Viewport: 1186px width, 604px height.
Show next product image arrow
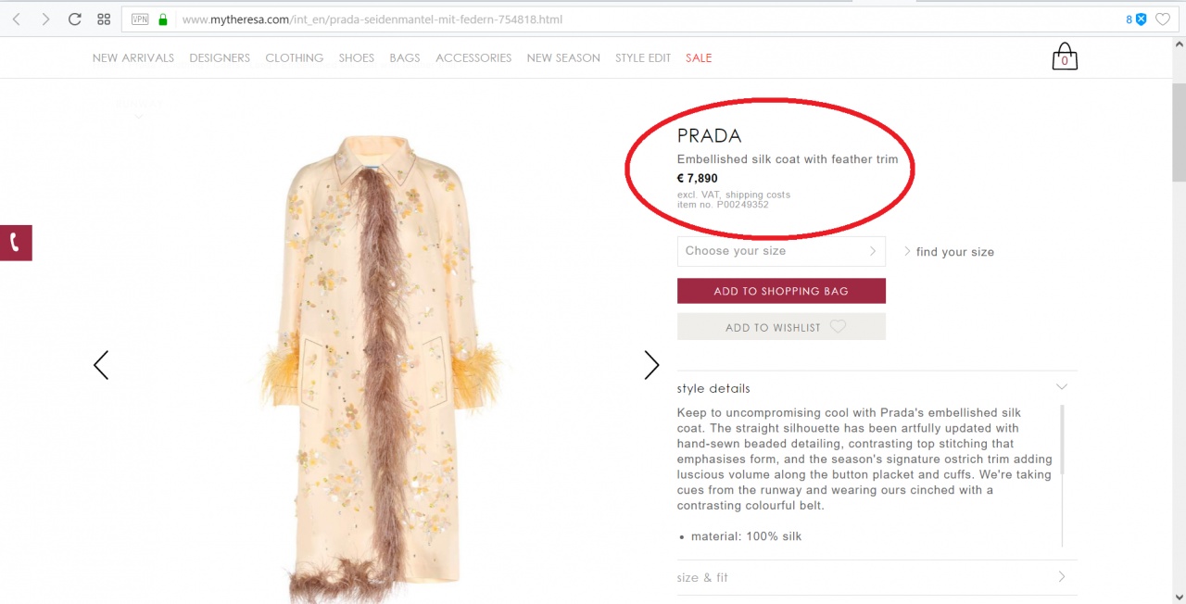click(651, 365)
